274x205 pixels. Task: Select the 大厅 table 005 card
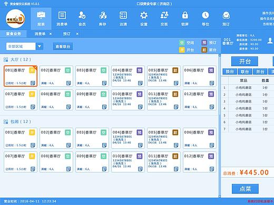tap(164, 76)
